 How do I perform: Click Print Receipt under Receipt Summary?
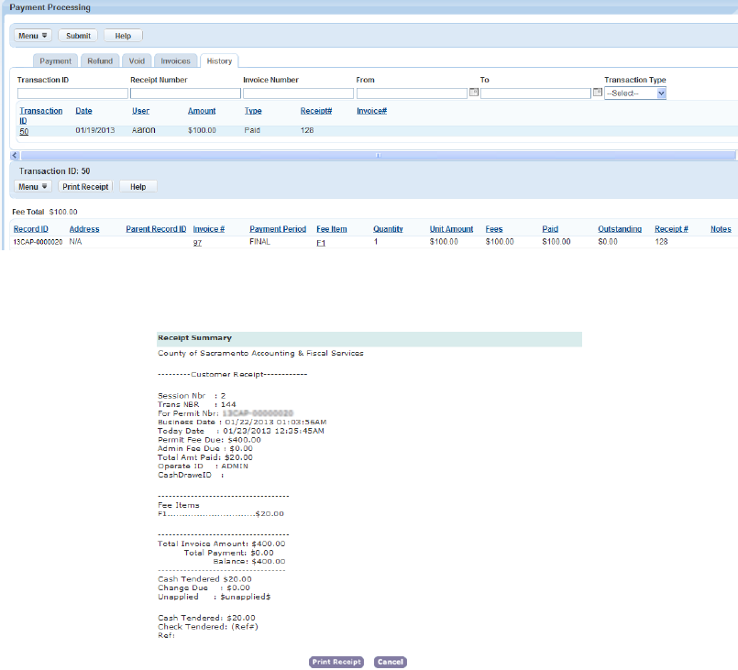pyautogui.click(x=336, y=662)
